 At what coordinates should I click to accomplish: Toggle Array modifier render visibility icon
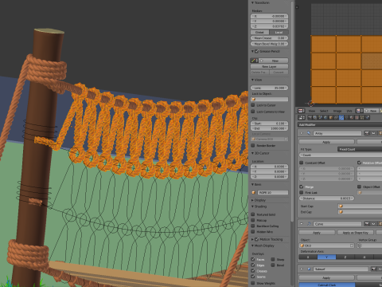click(367, 133)
